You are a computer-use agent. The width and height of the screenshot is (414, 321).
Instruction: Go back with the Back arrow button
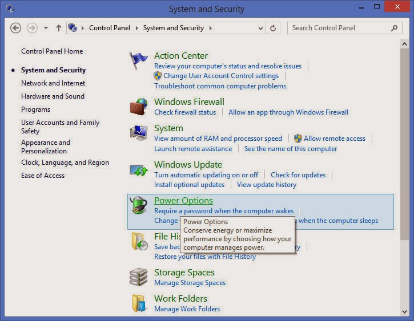point(15,28)
